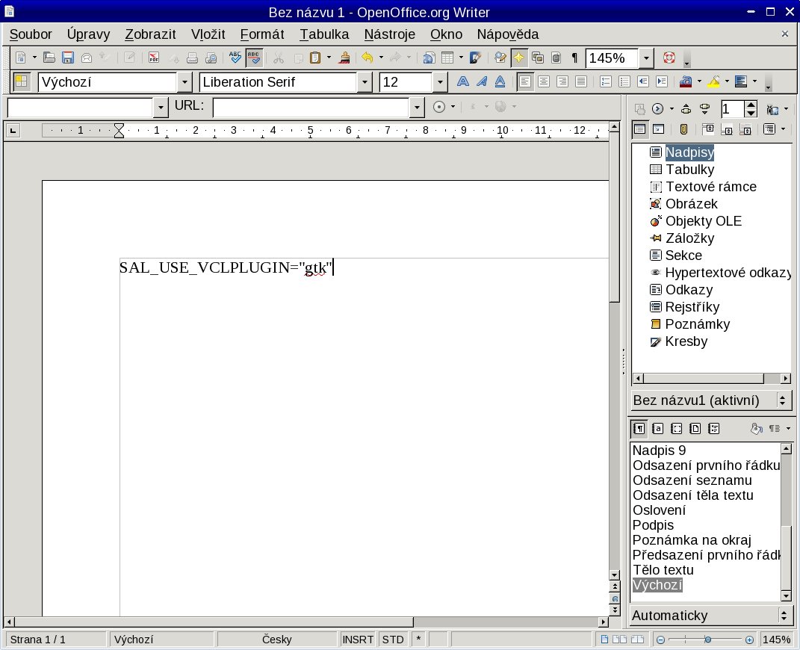
Task: Open the paragraph style dropdown showing Výchozí
Action: point(185,81)
